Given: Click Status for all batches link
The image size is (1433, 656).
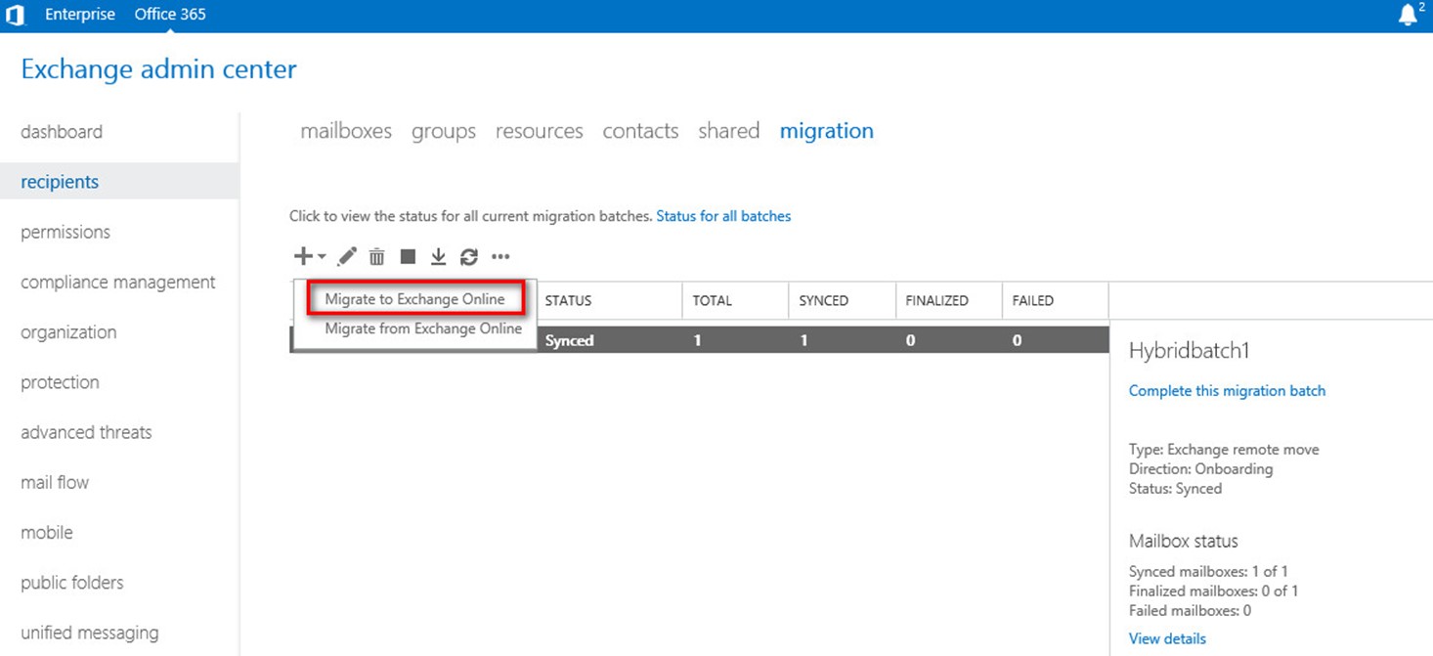Looking at the screenshot, I should click(x=723, y=216).
